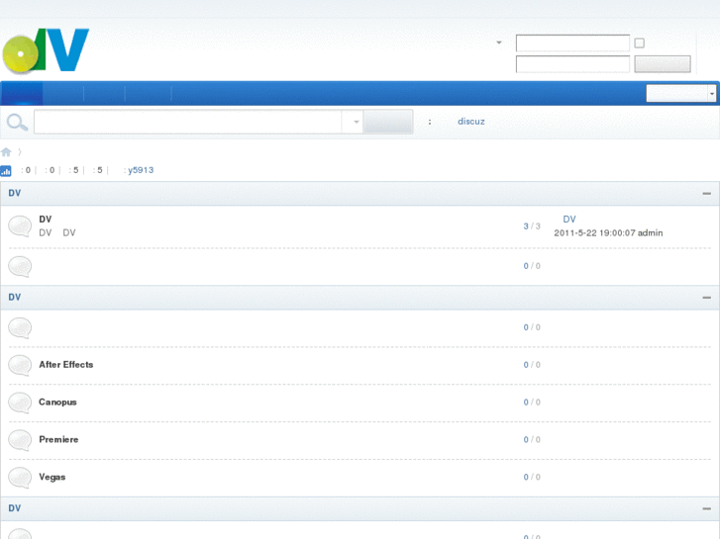Image resolution: width=720 pixels, height=539 pixels.
Task: Click the DV site logo
Action: 46,50
